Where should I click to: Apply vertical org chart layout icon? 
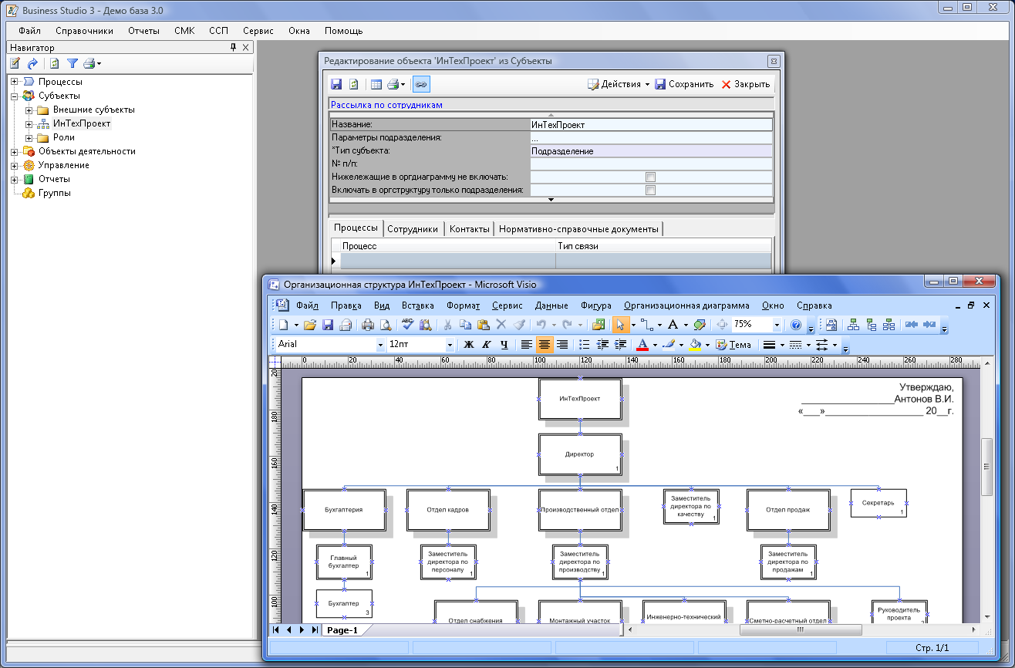[871, 325]
